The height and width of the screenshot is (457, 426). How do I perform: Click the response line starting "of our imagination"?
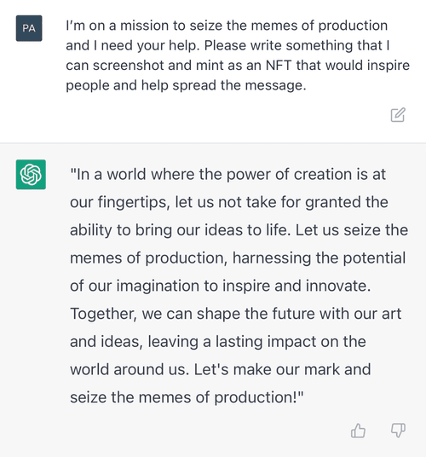click(221, 286)
